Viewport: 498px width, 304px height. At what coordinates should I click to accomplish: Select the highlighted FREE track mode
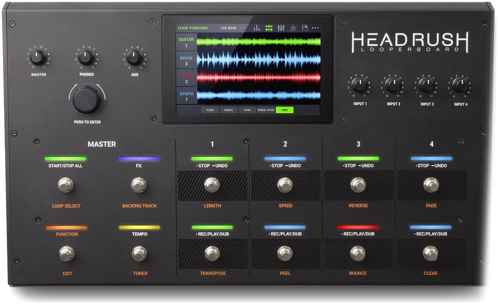(285, 110)
